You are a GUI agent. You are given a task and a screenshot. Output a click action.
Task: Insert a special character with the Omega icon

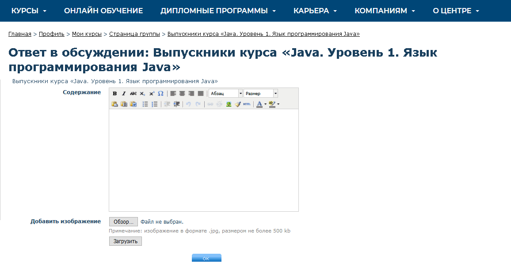click(160, 94)
